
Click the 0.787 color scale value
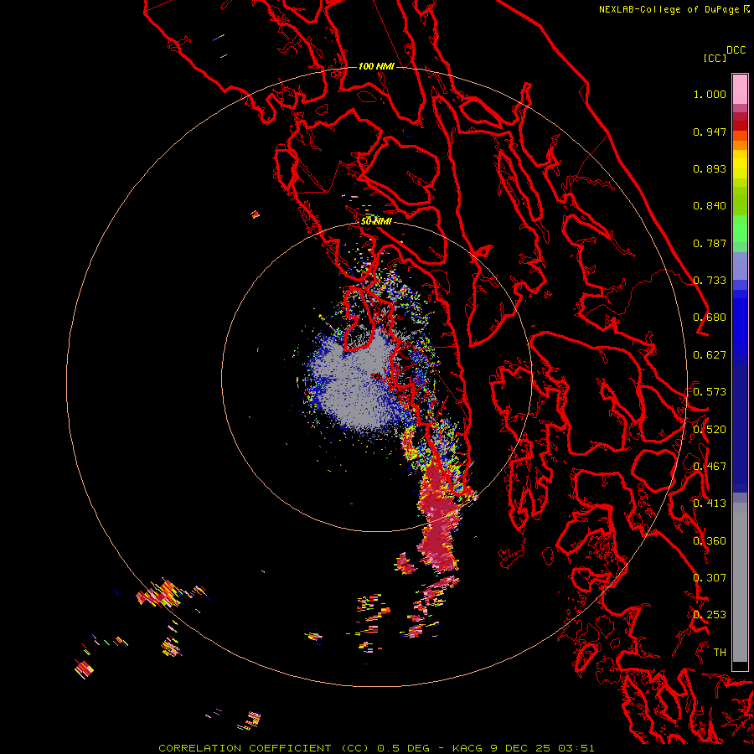pyautogui.click(x=710, y=243)
